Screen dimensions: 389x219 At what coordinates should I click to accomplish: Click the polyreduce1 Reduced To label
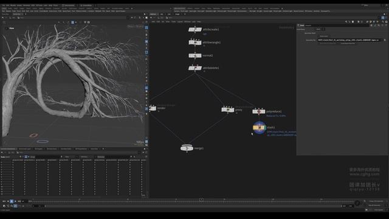276,116
